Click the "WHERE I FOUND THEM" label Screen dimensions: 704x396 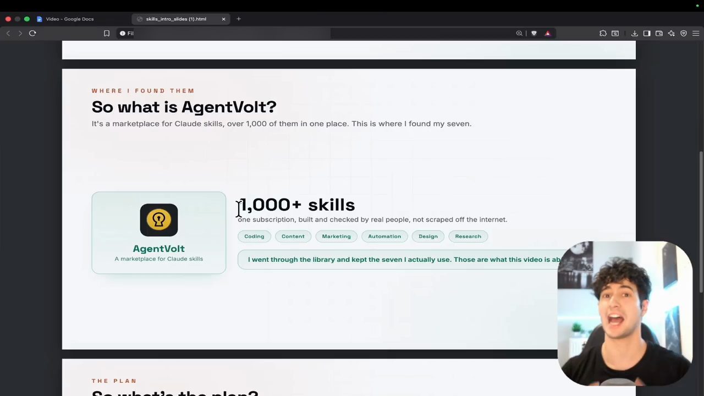143,91
